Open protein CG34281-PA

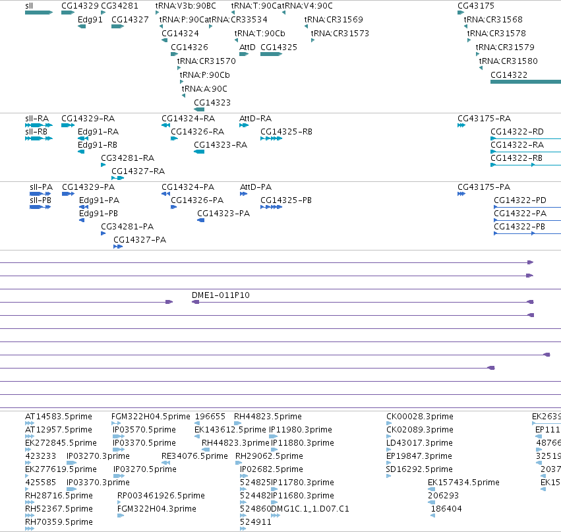click(103, 233)
